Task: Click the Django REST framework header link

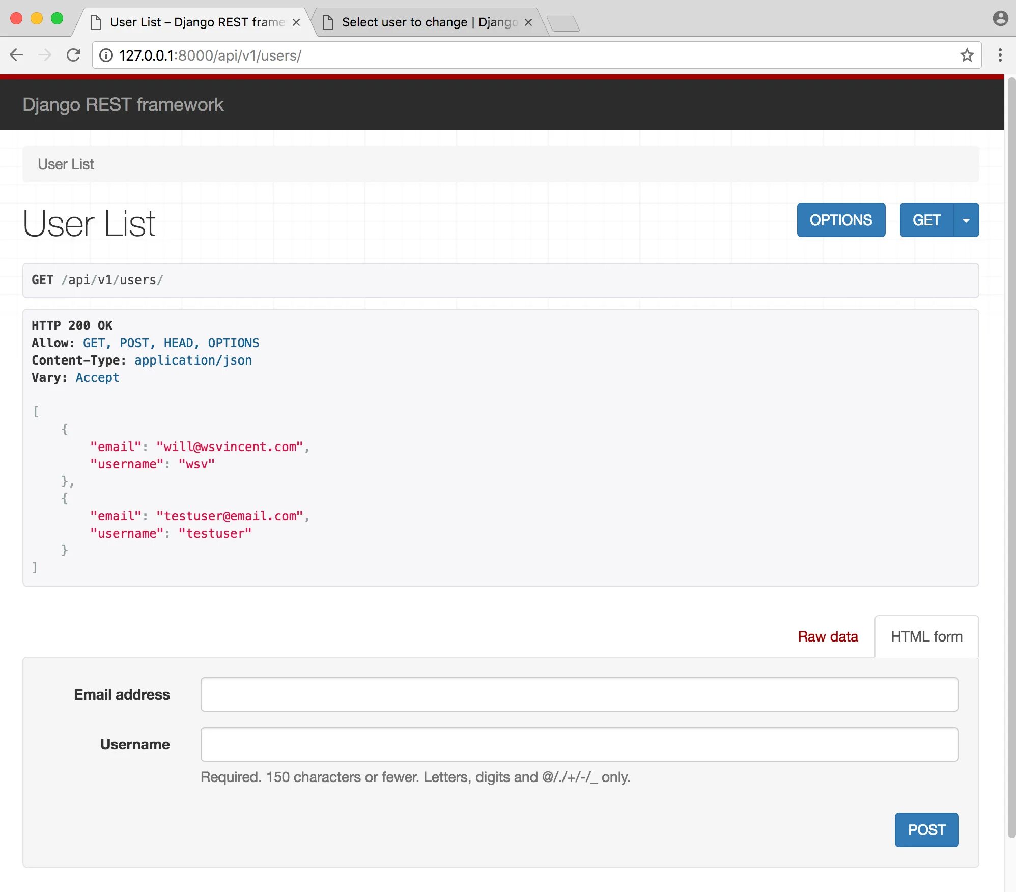Action: coord(123,105)
